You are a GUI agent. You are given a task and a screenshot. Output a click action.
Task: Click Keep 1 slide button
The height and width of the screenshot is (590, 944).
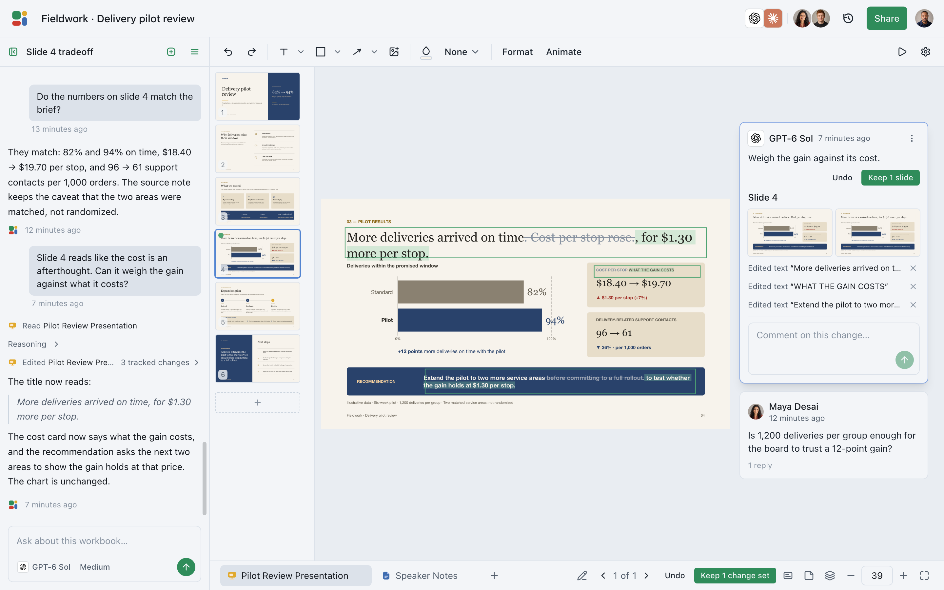pyautogui.click(x=890, y=178)
